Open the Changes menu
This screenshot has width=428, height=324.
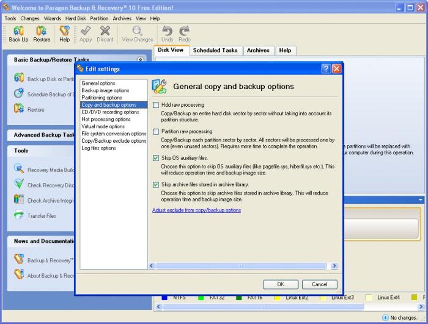(30, 18)
